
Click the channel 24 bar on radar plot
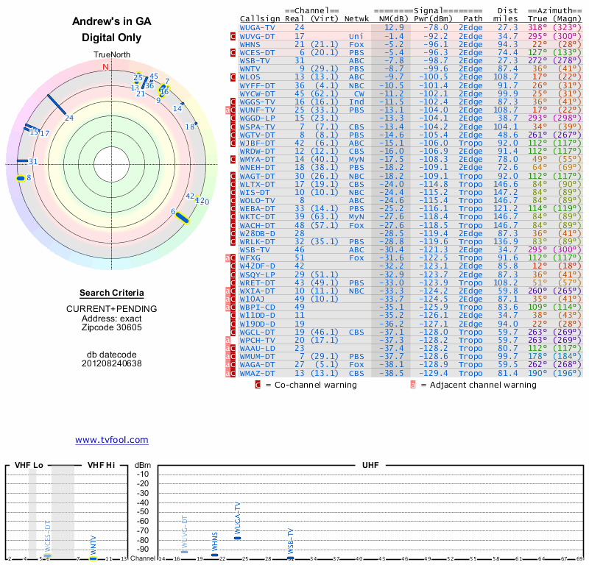click(x=57, y=104)
